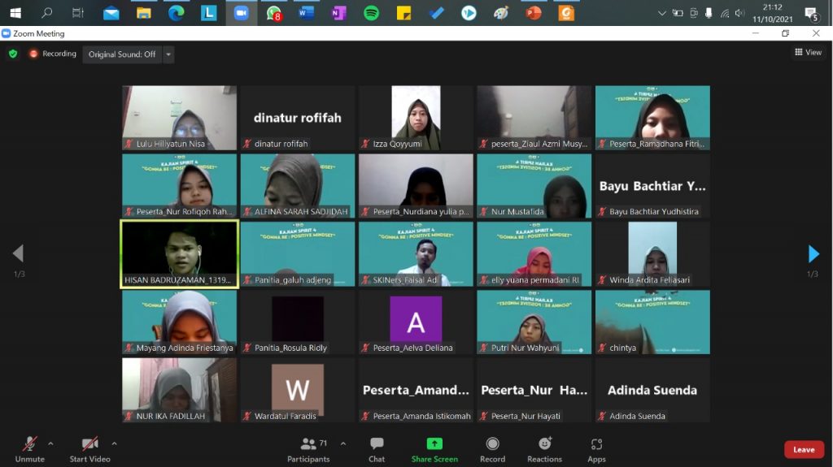The height and width of the screenshot is (467, 833).
Task: Expand video options next to Start Video
Action: pos(114,443)
